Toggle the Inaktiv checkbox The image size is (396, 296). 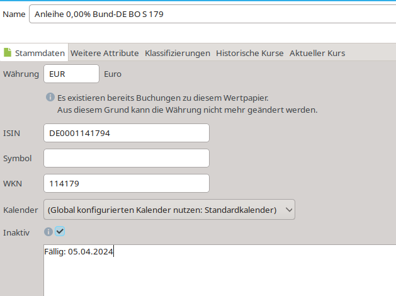click(x=60, y=232)
